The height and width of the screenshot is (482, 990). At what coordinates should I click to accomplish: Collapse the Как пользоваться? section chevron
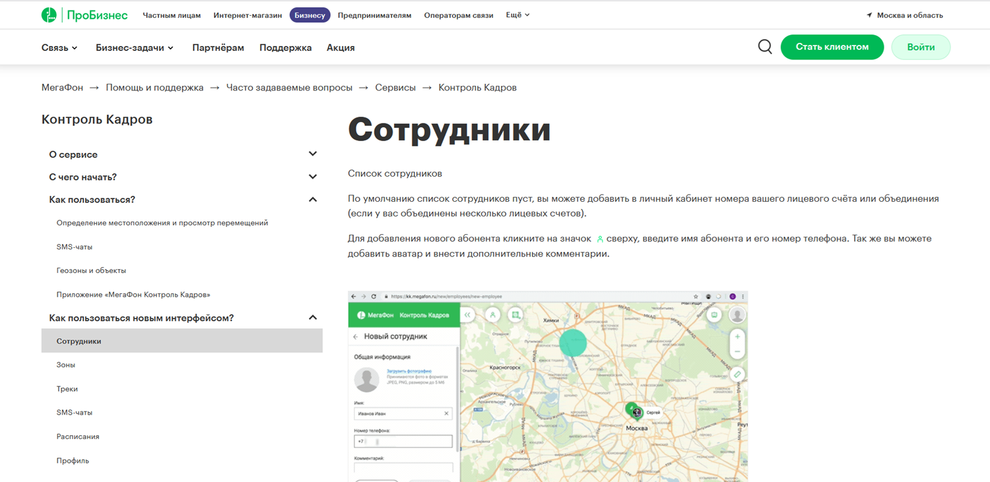[313, 199]
